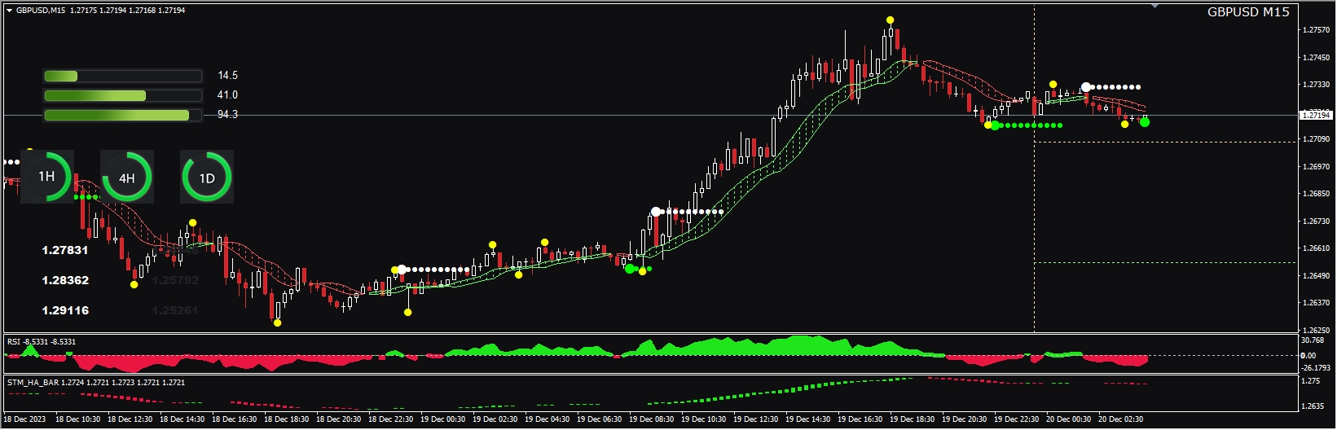
Task: Click the strength bar showing 94.3
Action: (123, 115)
